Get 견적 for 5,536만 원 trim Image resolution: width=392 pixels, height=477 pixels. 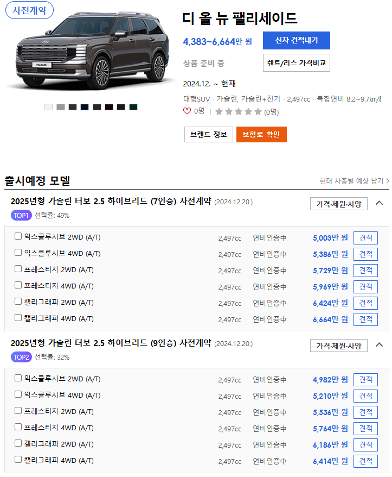coord(365,412)
